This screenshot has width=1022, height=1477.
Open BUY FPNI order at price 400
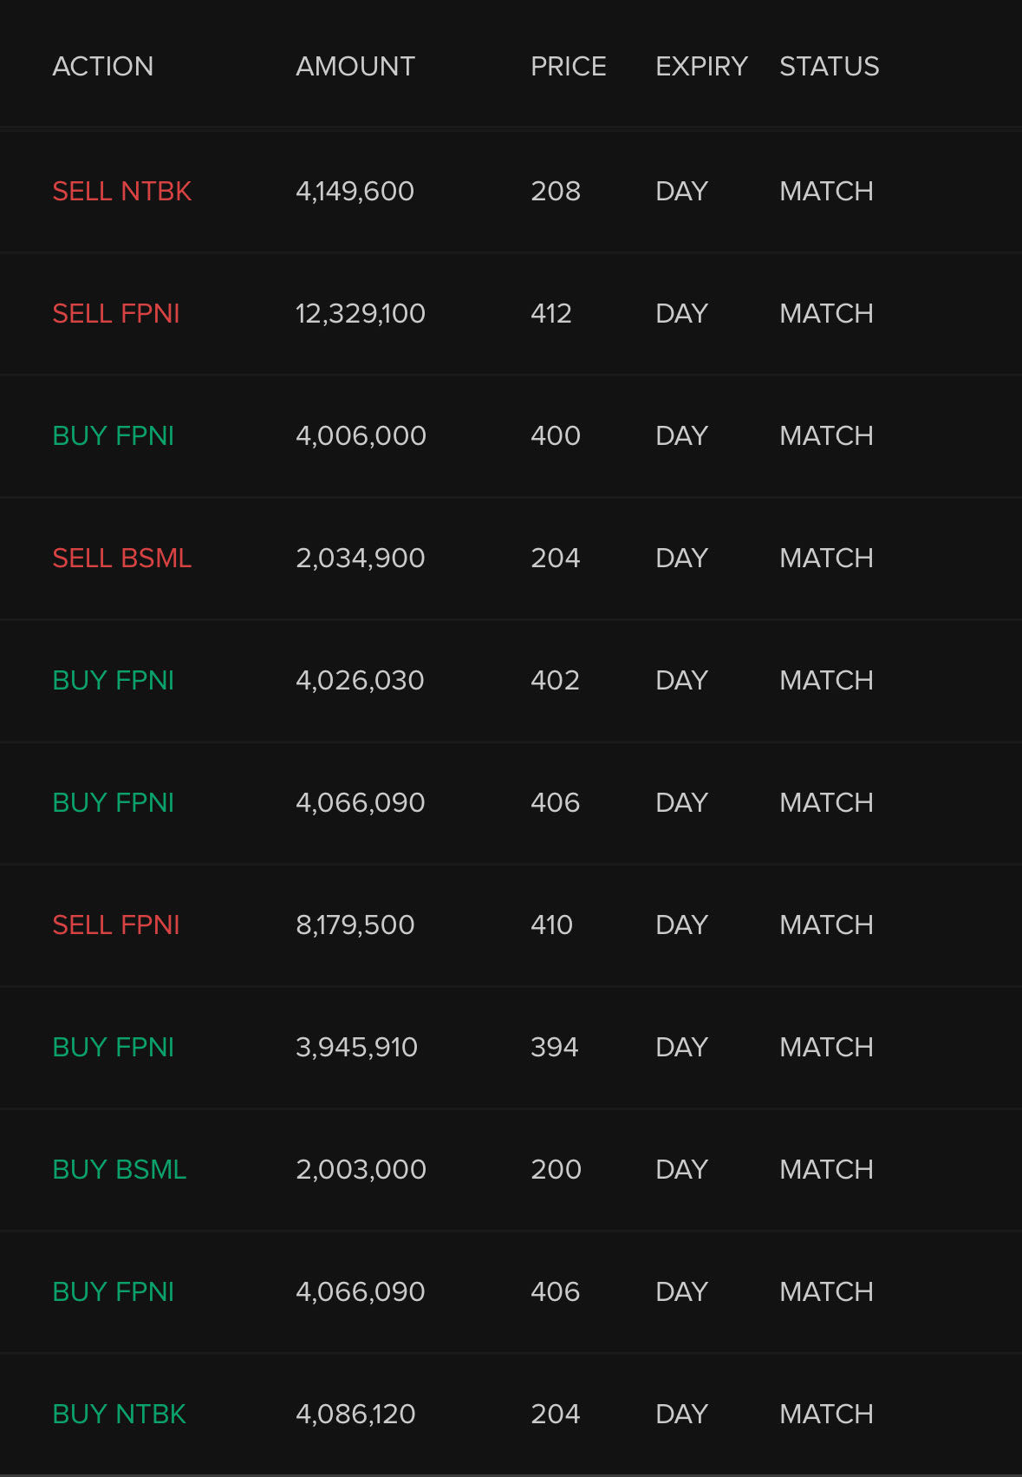tap(114, 435)
